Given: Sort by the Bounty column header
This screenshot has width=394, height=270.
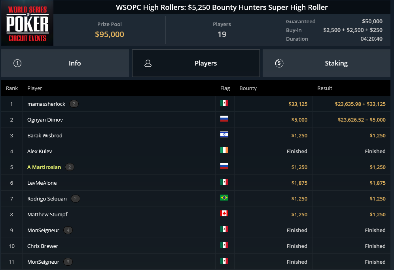Looking at the screenshot, I should (x=248, y=88).
